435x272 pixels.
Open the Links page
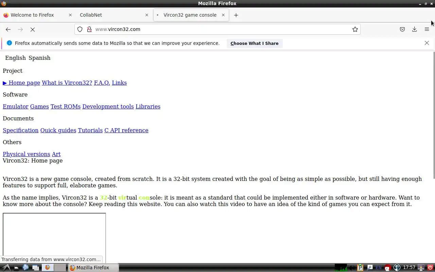tap(119, 83)
